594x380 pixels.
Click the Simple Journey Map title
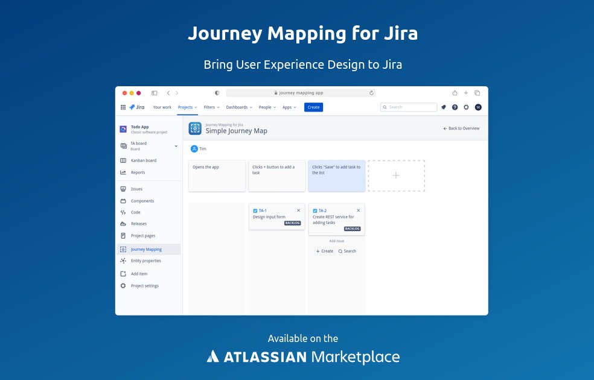[237, 131]
